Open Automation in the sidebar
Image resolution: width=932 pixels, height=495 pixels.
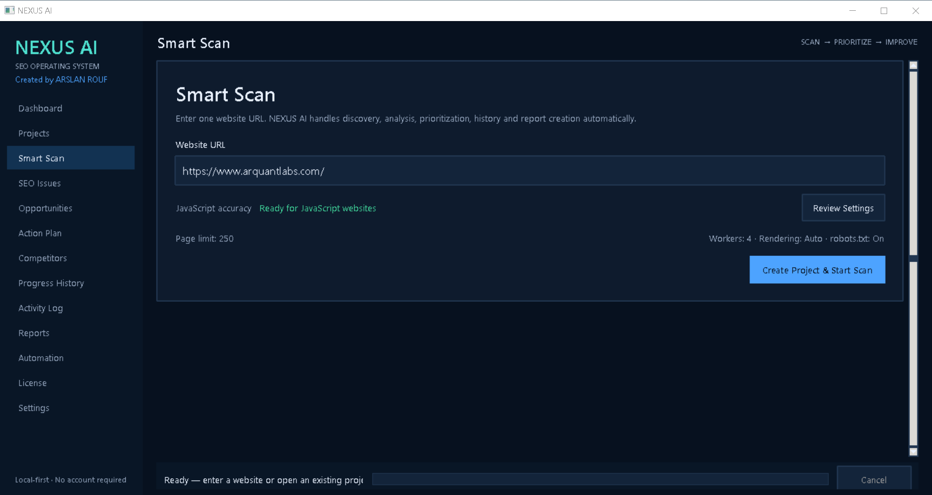[71, 358]
